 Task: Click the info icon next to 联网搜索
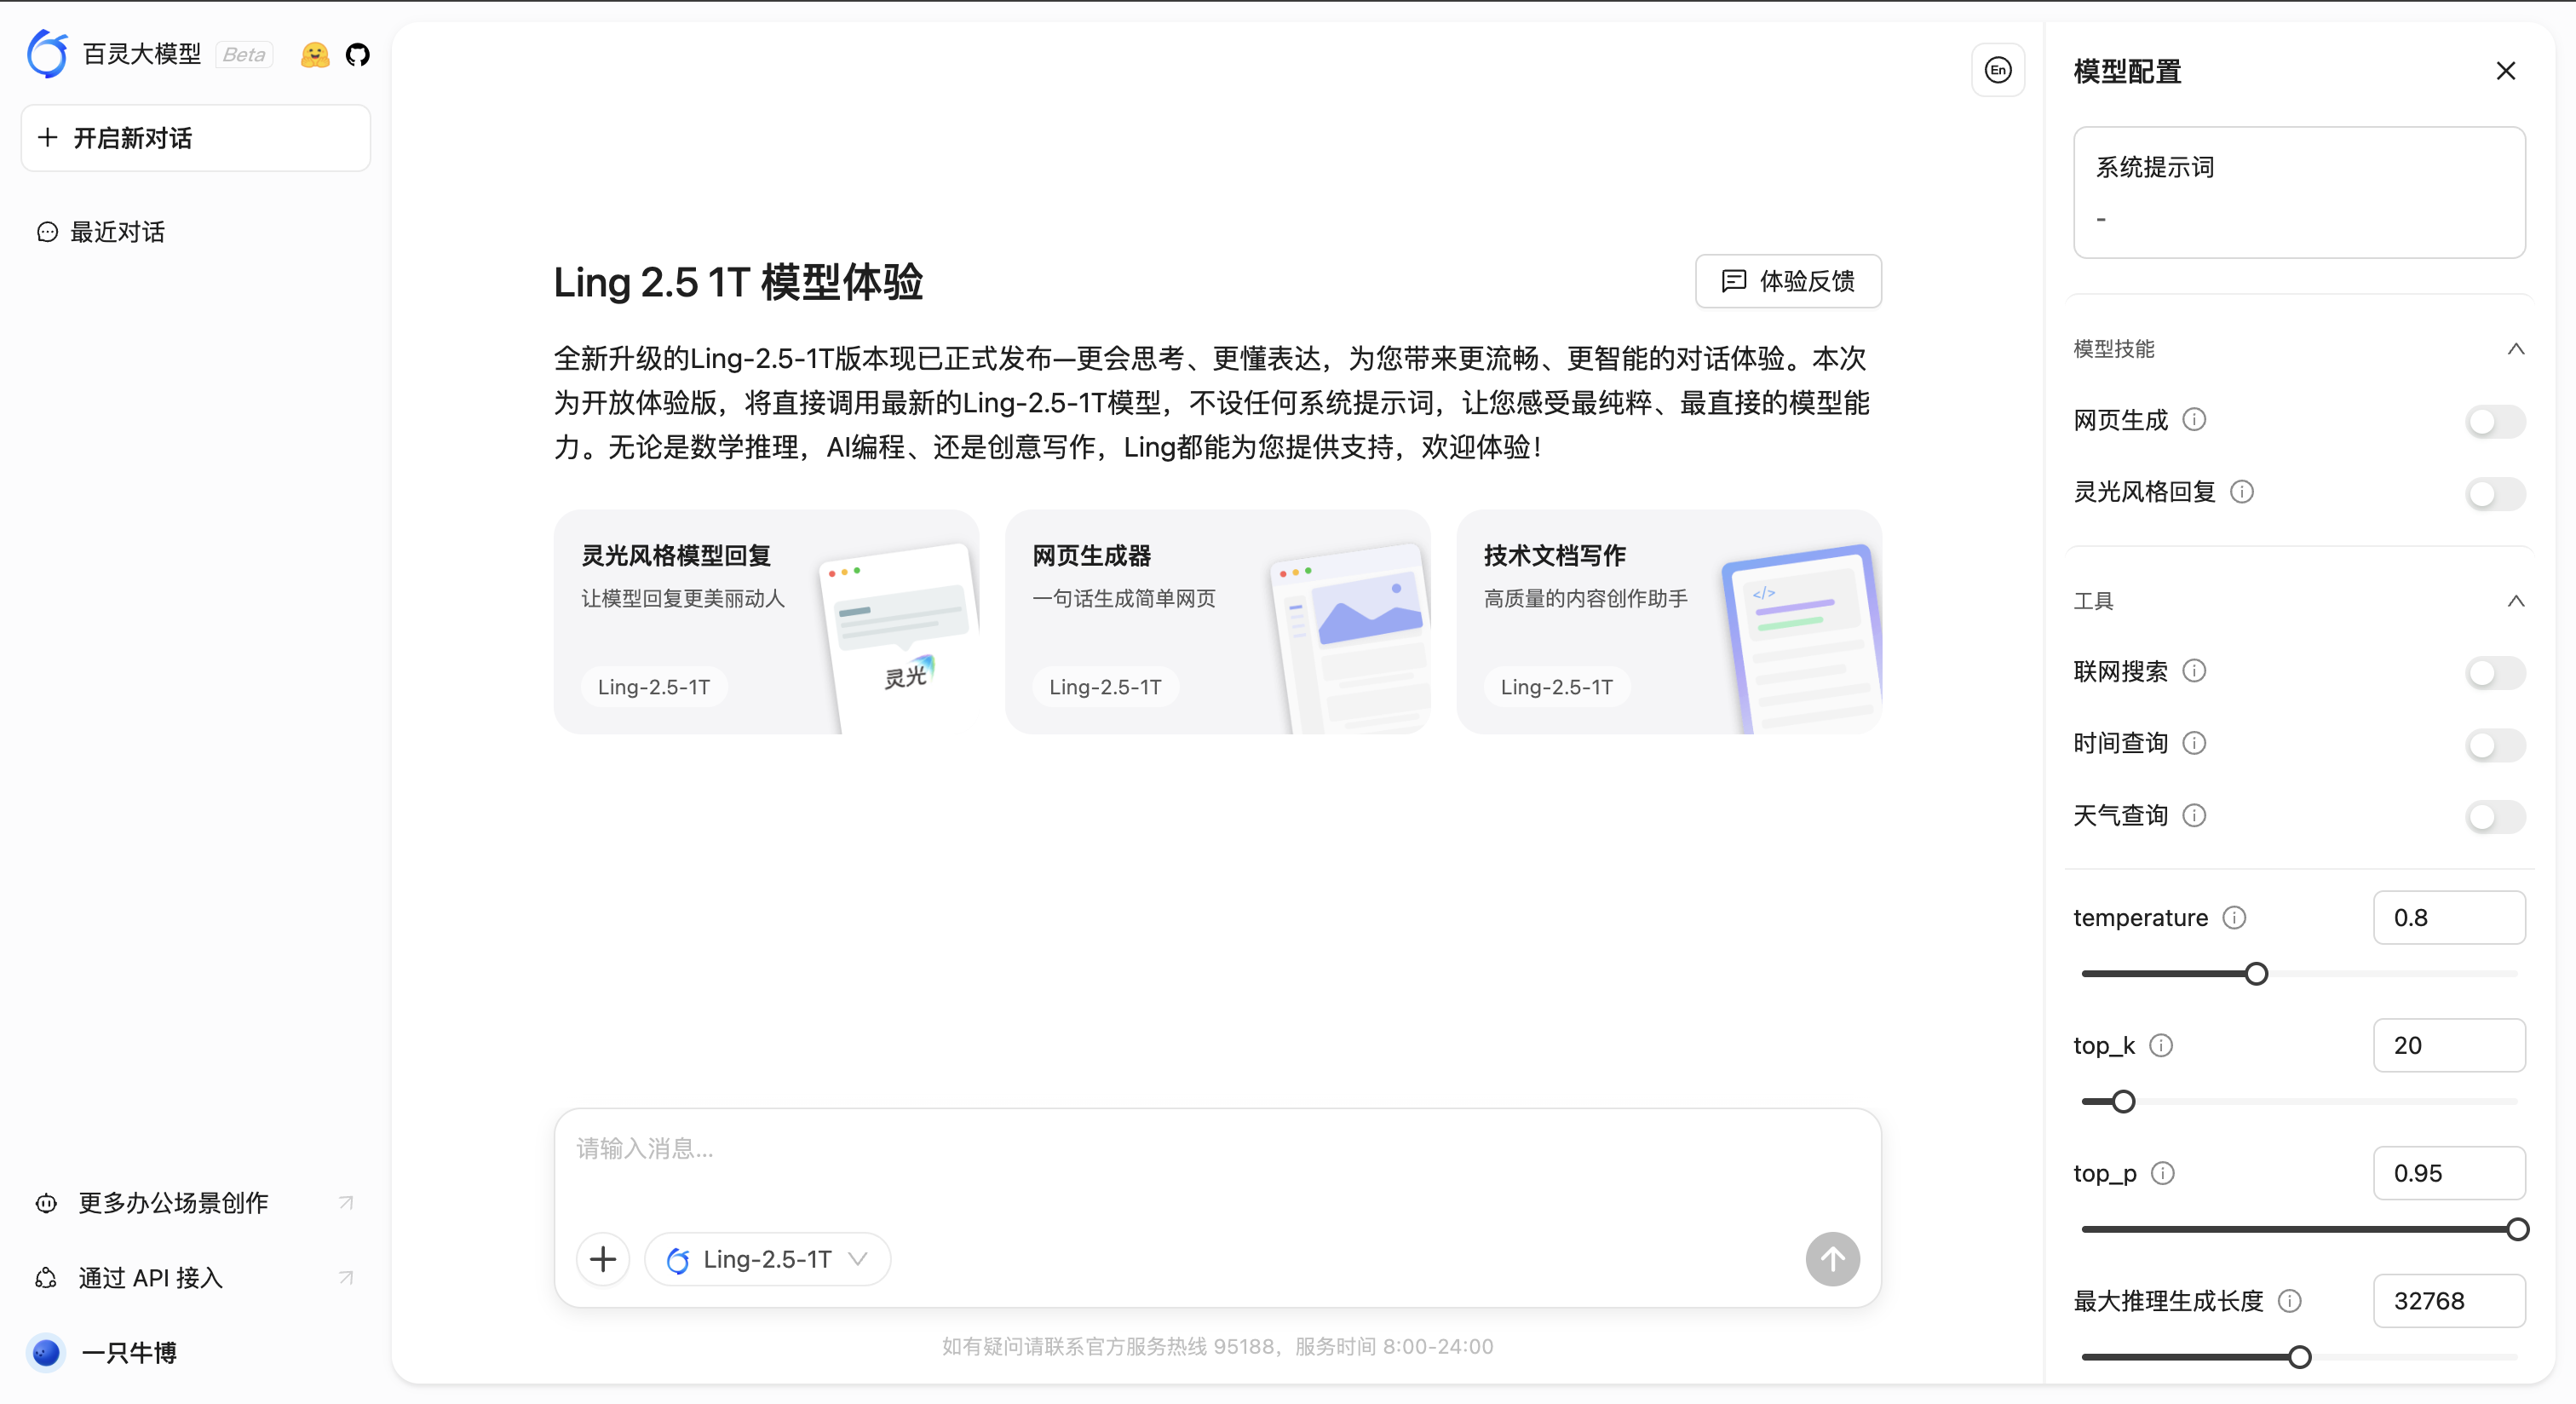(2195, 671)
